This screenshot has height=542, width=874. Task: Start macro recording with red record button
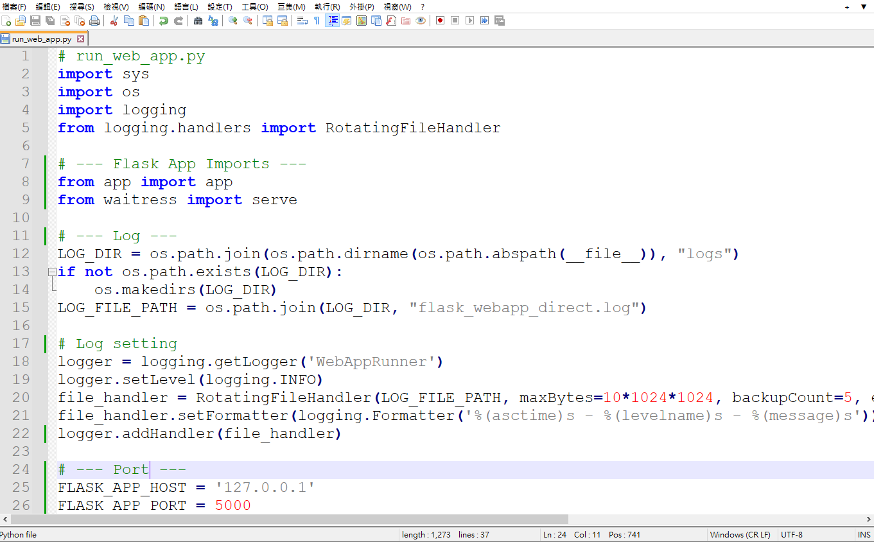point(440,21)
